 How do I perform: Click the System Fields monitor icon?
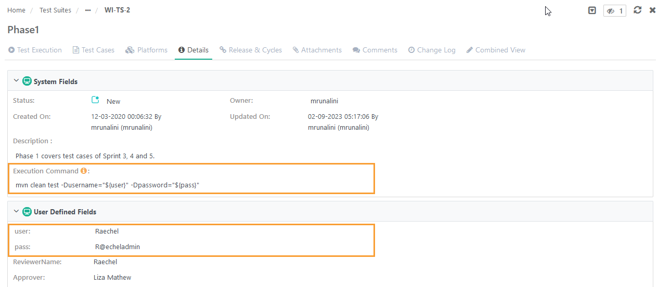click(x=27, y=81)
